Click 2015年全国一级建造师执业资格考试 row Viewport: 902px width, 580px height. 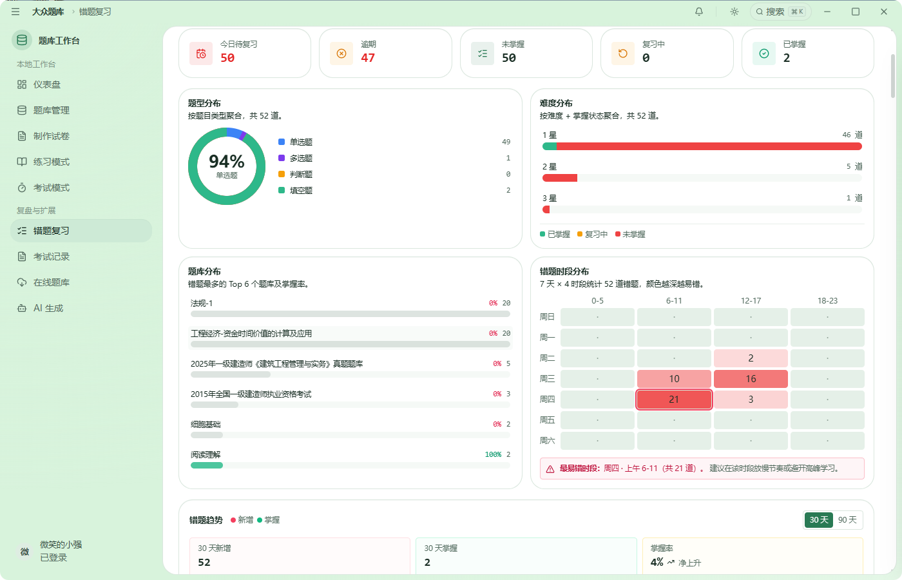pyautogui.click(x=350, y=399)
